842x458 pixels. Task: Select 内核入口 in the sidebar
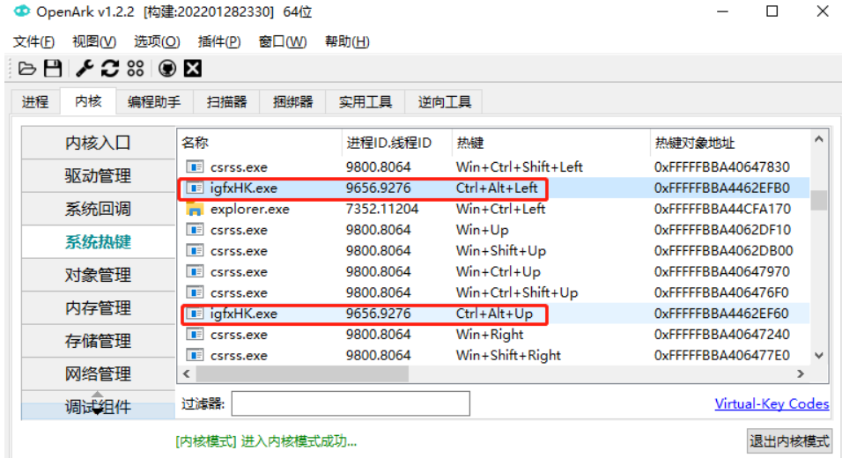98,143
